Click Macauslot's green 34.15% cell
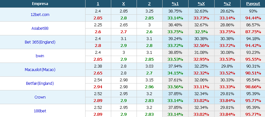This screenshot has height=117, width=265. 175,73
